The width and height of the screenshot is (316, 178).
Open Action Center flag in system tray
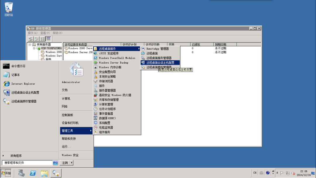pos(282,173)
